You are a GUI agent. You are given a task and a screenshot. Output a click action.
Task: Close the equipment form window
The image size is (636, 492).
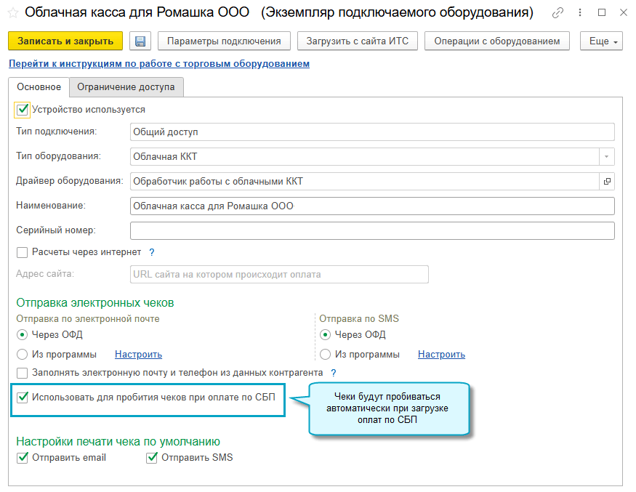(624, 12)
